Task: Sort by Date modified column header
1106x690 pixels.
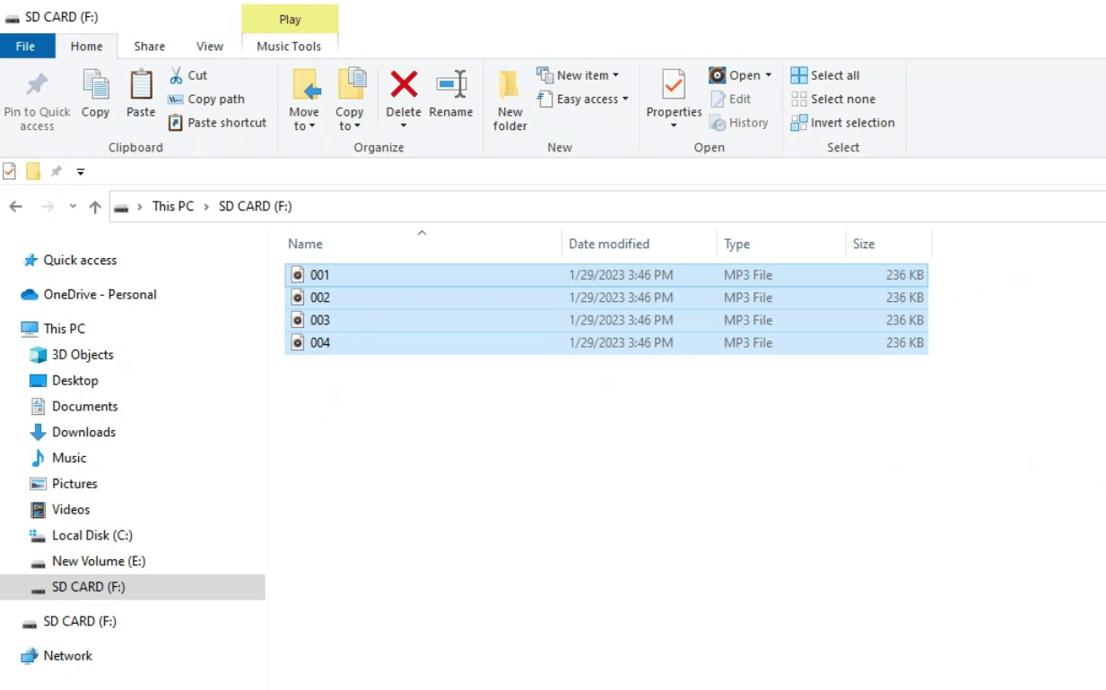Action: (640, 244)
